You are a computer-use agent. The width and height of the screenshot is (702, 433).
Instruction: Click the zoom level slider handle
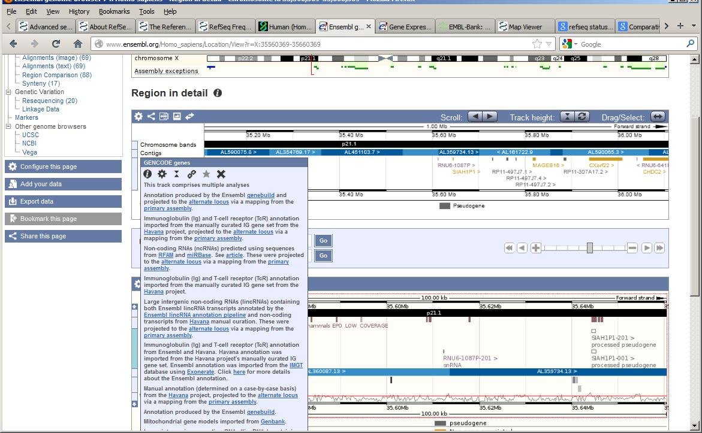tap(590, 248)
